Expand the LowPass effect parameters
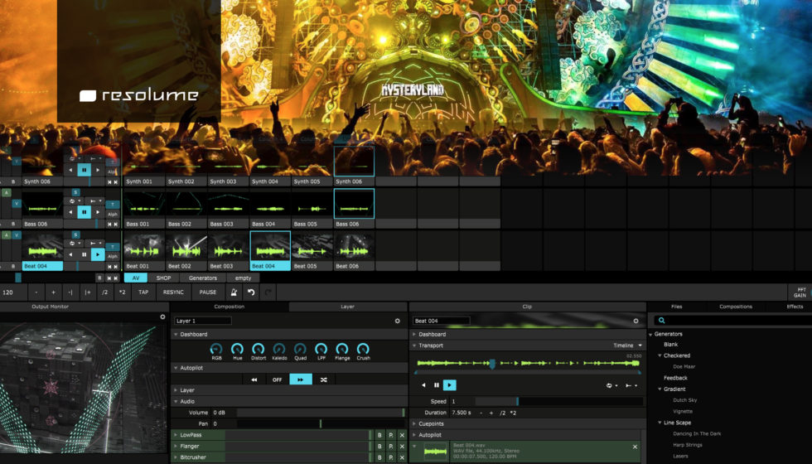 176,435
